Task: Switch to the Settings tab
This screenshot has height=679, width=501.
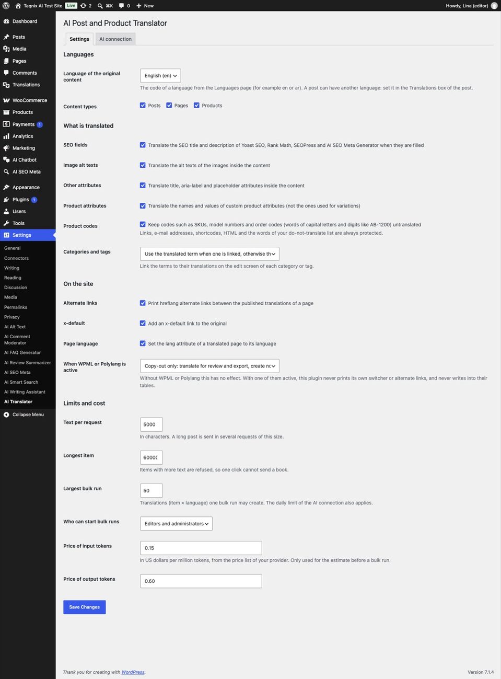Action: coord(79,39)
